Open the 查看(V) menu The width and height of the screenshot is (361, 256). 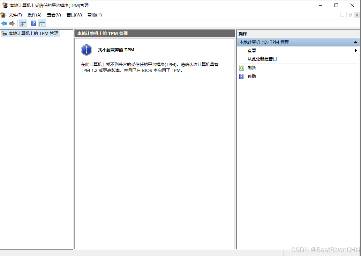pyautogui.click(x=54, y=15)
